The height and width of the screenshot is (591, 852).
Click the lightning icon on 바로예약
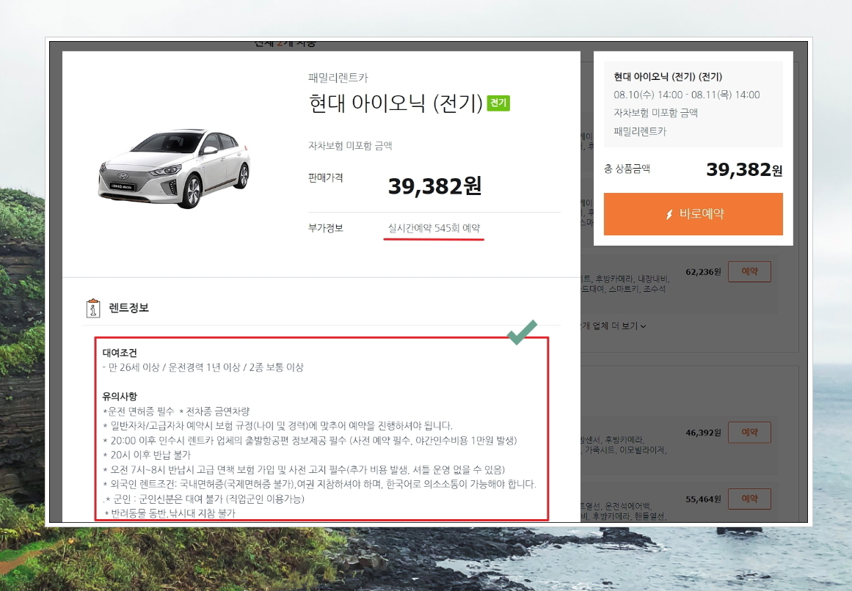tap(669, 214)
